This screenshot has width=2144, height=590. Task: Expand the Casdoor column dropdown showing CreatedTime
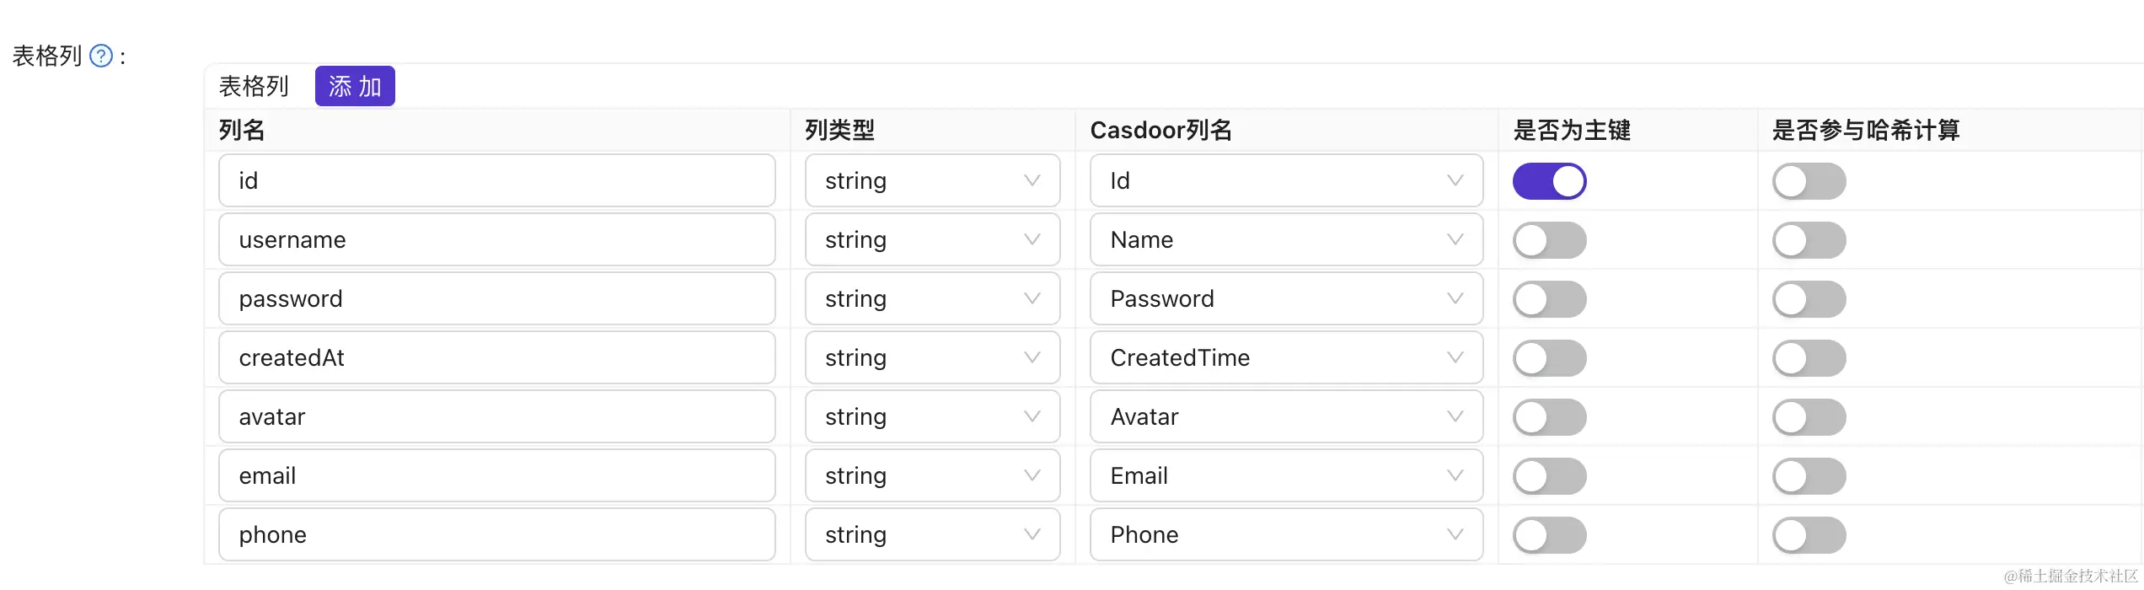pos(1285,357)
